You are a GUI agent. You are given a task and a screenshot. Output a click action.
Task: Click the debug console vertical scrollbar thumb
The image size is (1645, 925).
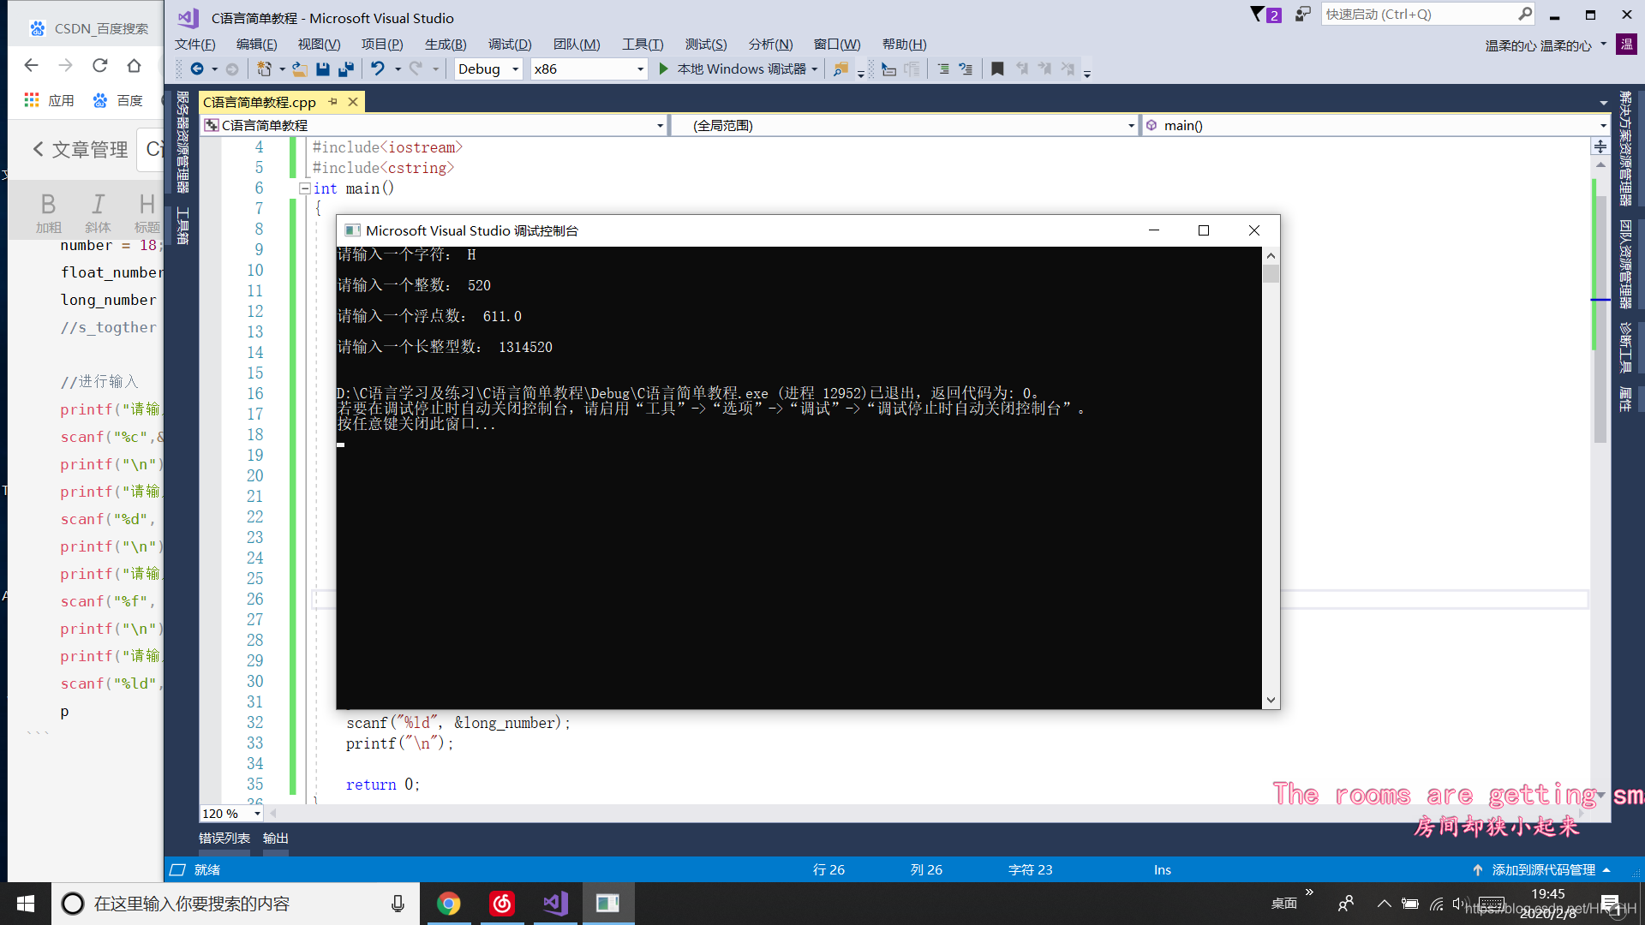[1271, 273]
